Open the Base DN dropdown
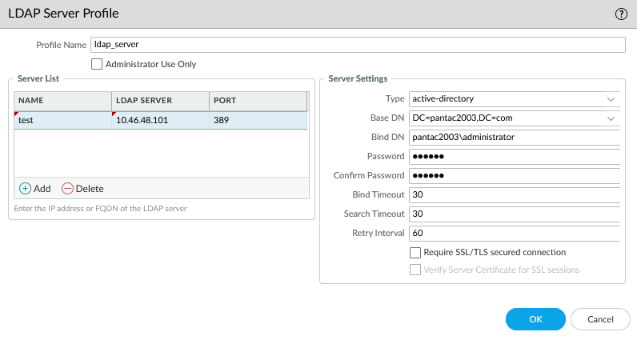 [x=611, y=118]
